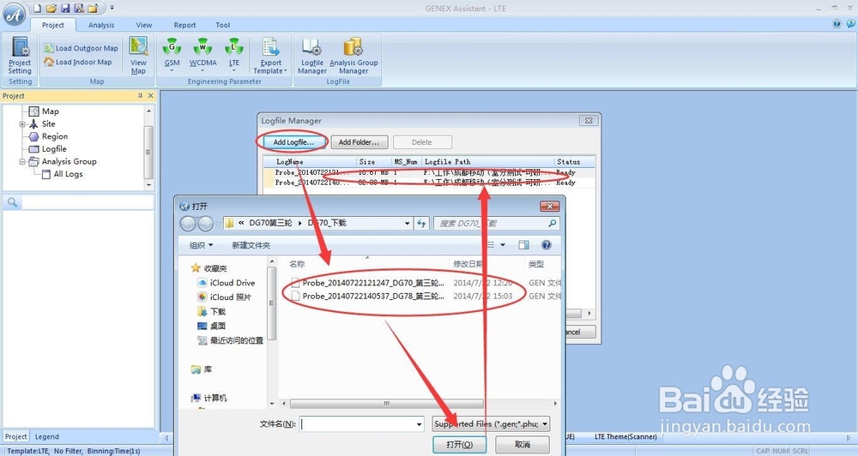
Task: Open View Map from the ribbon
Action: click(138, 56)
